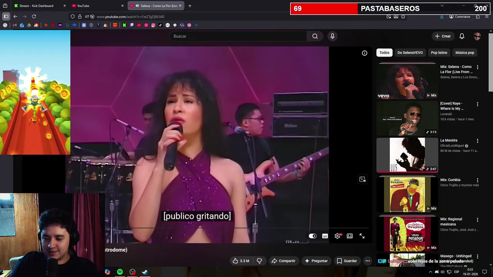The image size is (493, 277).
Task: Click the Crear button
Action: tap(443, 36)
